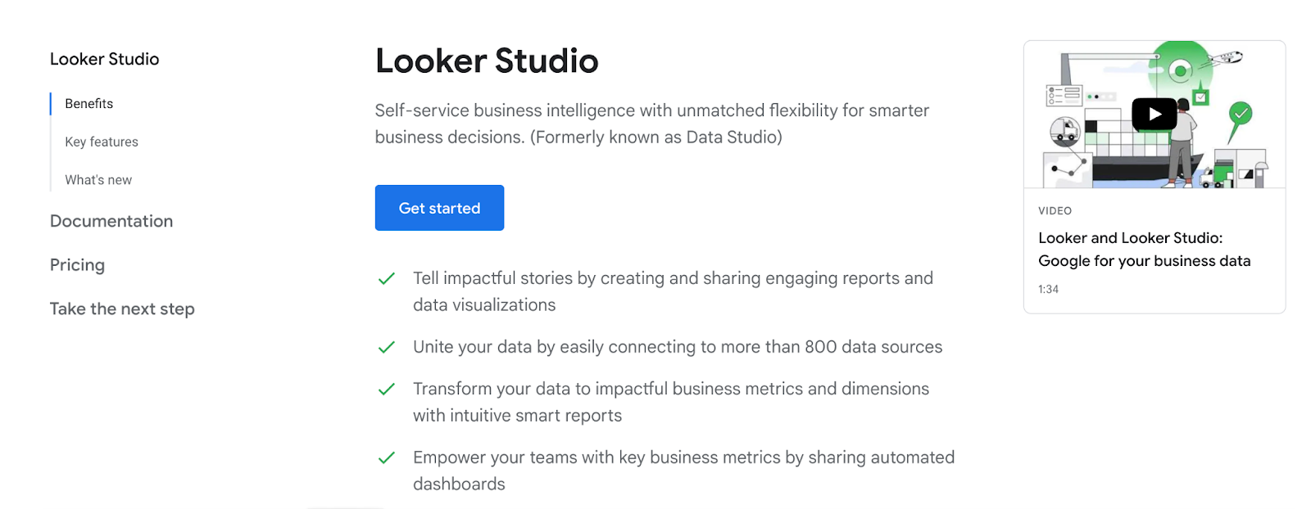1311x509 pixels.
Task: Open the Documentation section
Action: pos(111,221)
